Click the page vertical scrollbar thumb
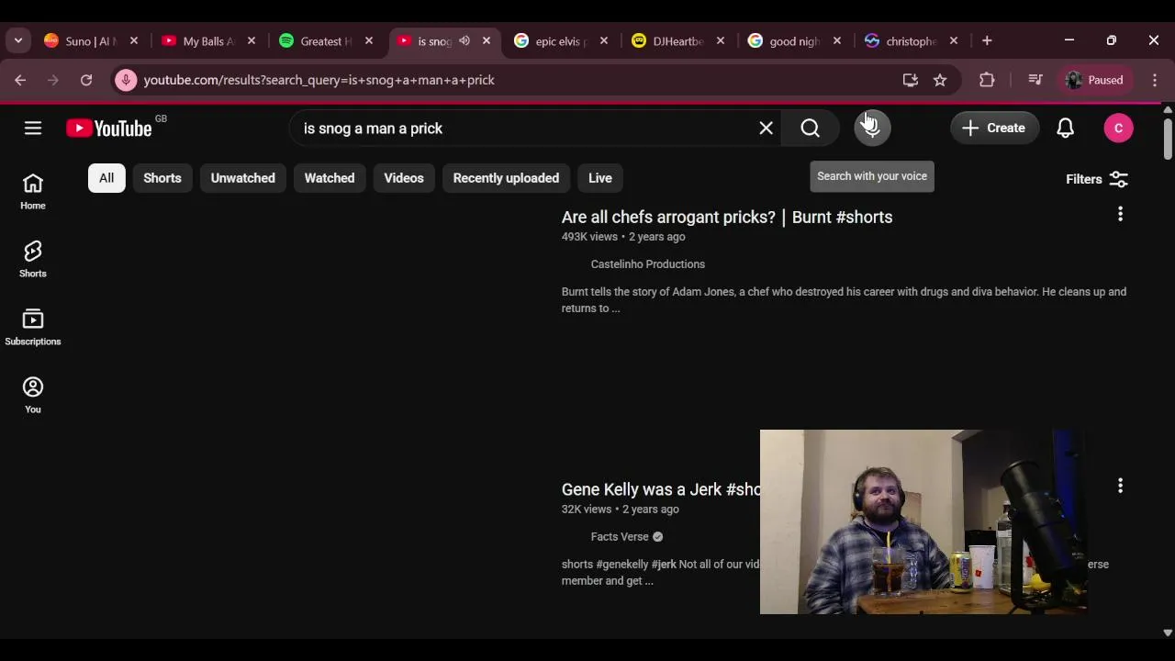 click(1168, 138)
